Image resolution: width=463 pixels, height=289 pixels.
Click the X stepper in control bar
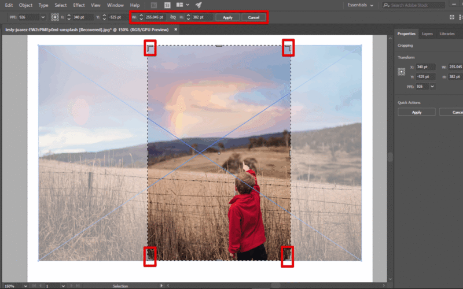coord(69,17)
